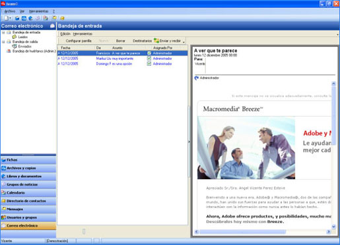Click the Enviados folder icon
The width and height of the screenshot is (340, 245).
(15, 46)
